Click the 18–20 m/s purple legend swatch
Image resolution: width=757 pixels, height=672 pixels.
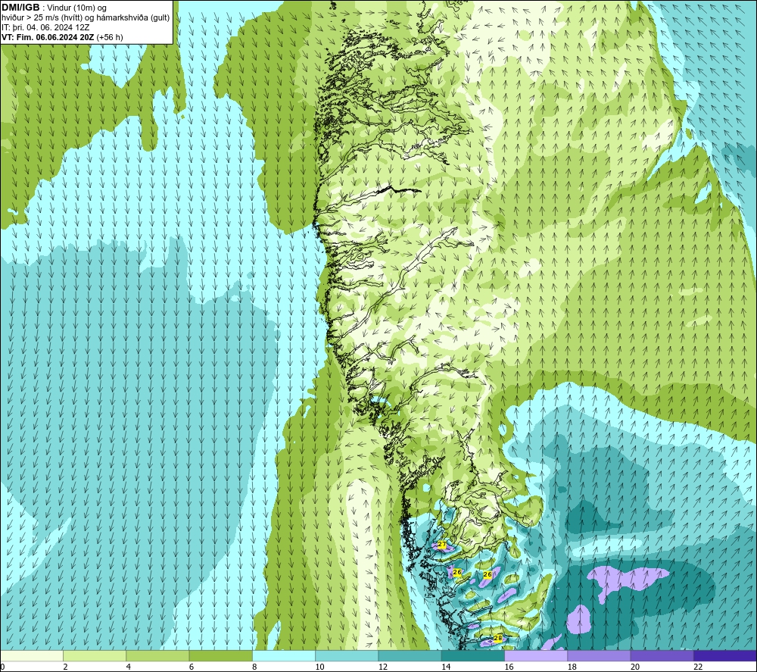coord(599,655)
